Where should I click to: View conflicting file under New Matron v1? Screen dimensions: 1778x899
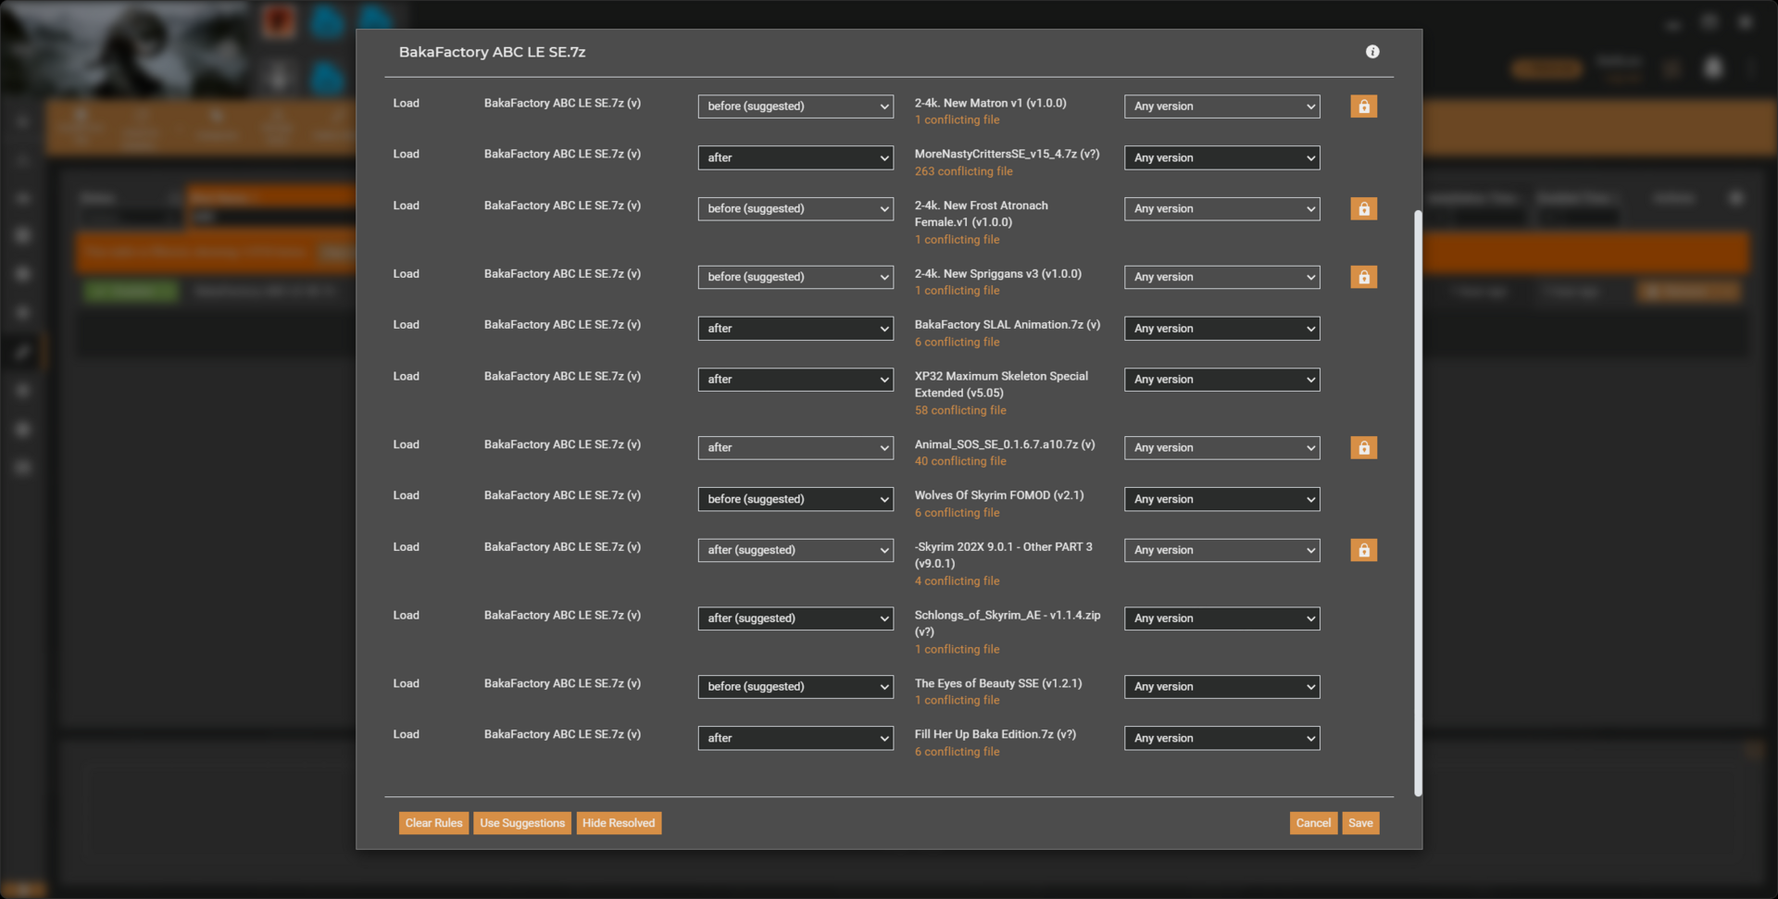click(x=958, y=120)
